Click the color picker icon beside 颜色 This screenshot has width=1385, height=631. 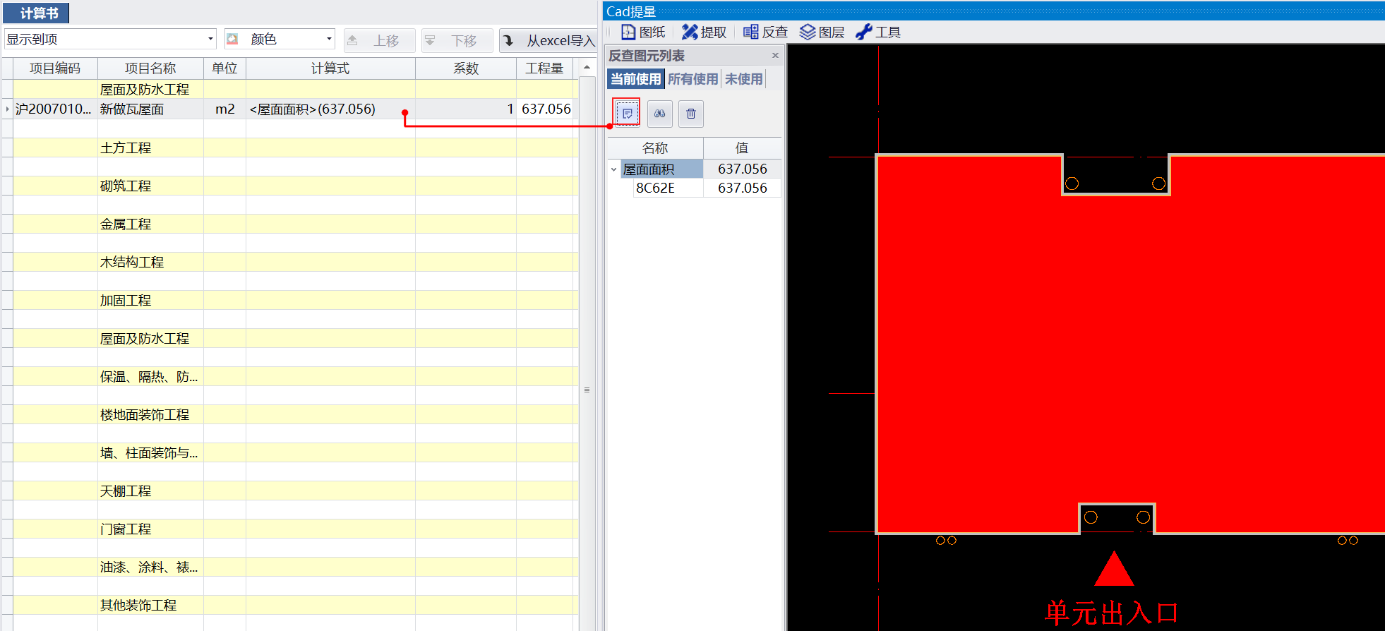(x=232, y=39)
